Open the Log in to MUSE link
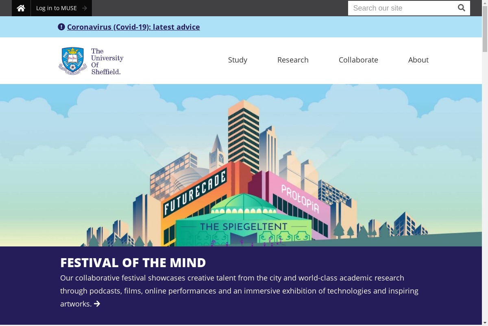The width and height of the screenshot is (488, 326). pyautogui.click(x=61, y=8)
